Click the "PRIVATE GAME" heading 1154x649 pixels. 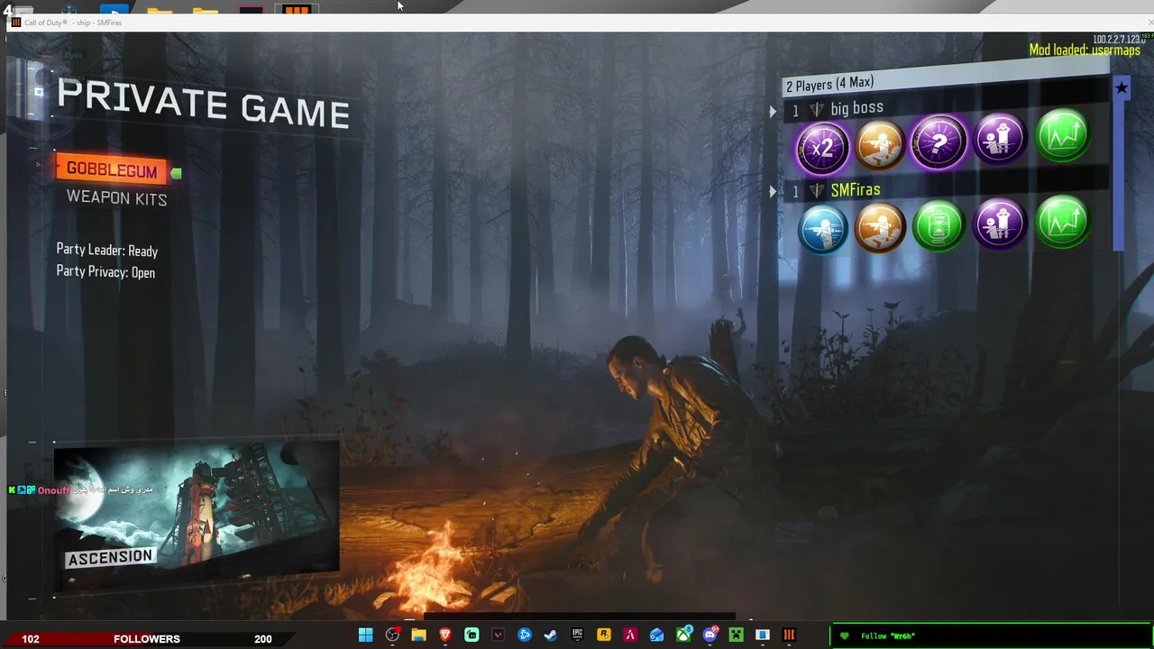203,103
